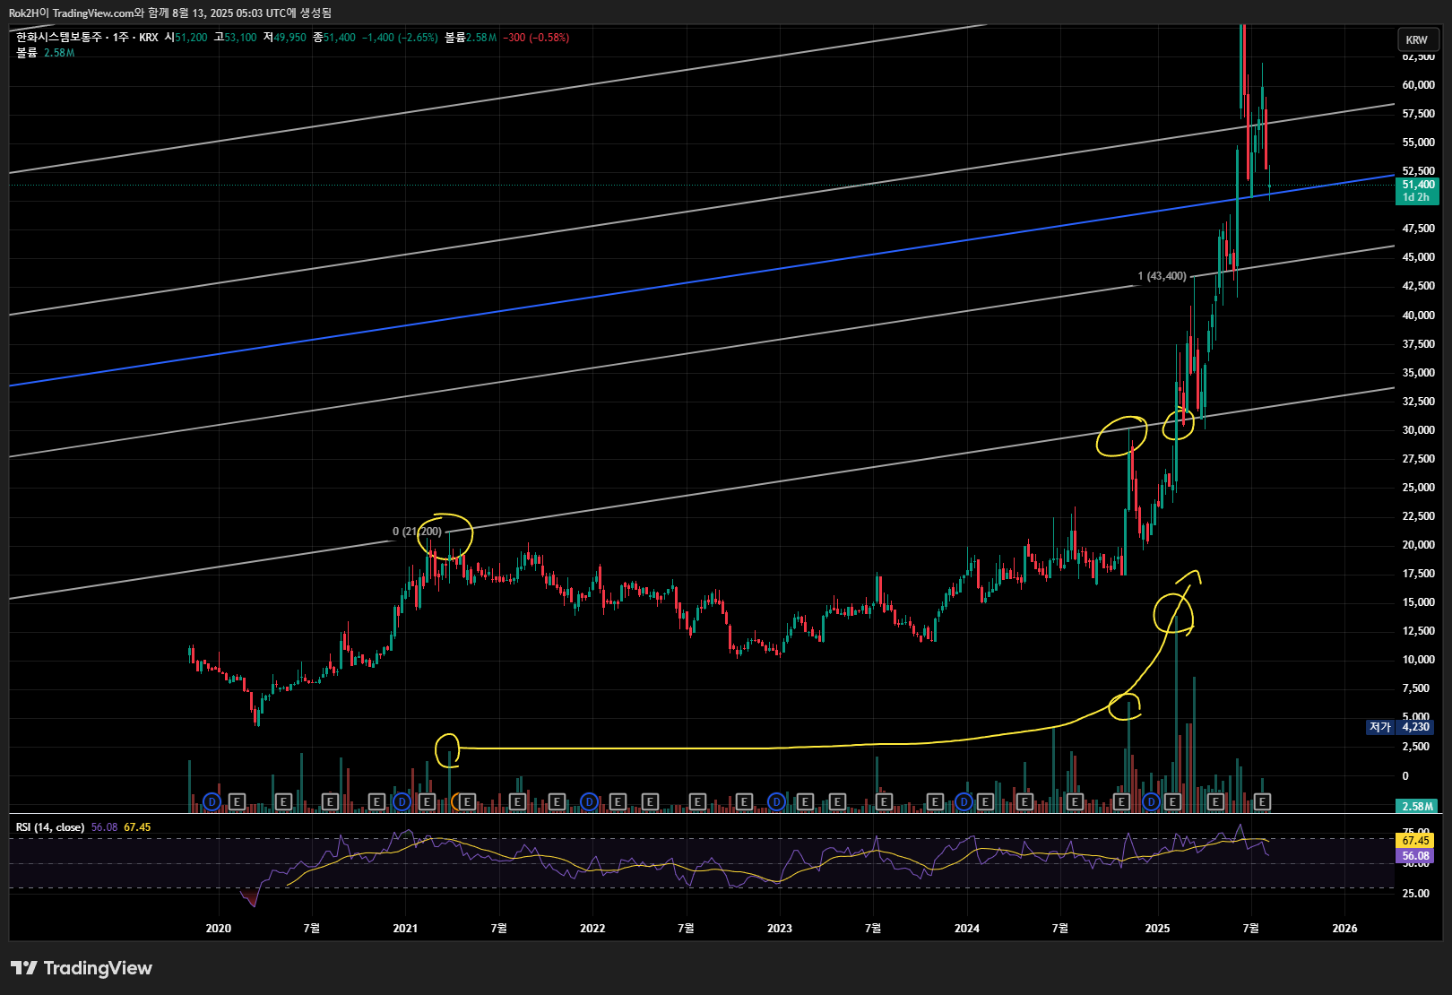Click the 2026 label on time axis

tap(1344, 929)
